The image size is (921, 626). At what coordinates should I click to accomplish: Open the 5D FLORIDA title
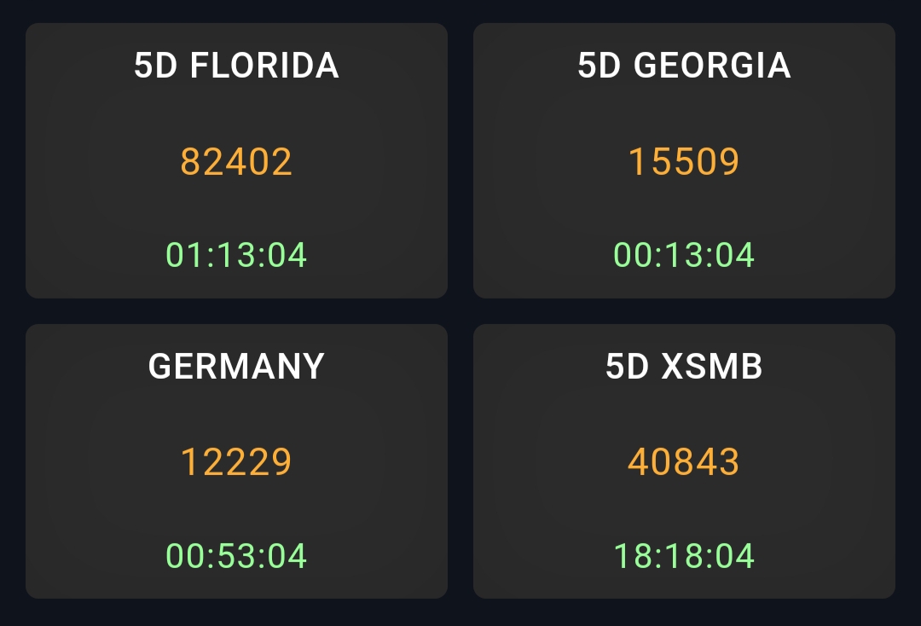coord(236,66)
